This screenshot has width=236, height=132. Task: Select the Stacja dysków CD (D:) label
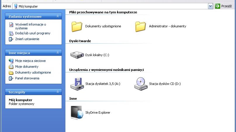click(x=165, y=84)
